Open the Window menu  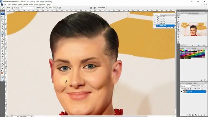[x=42, y=5]
